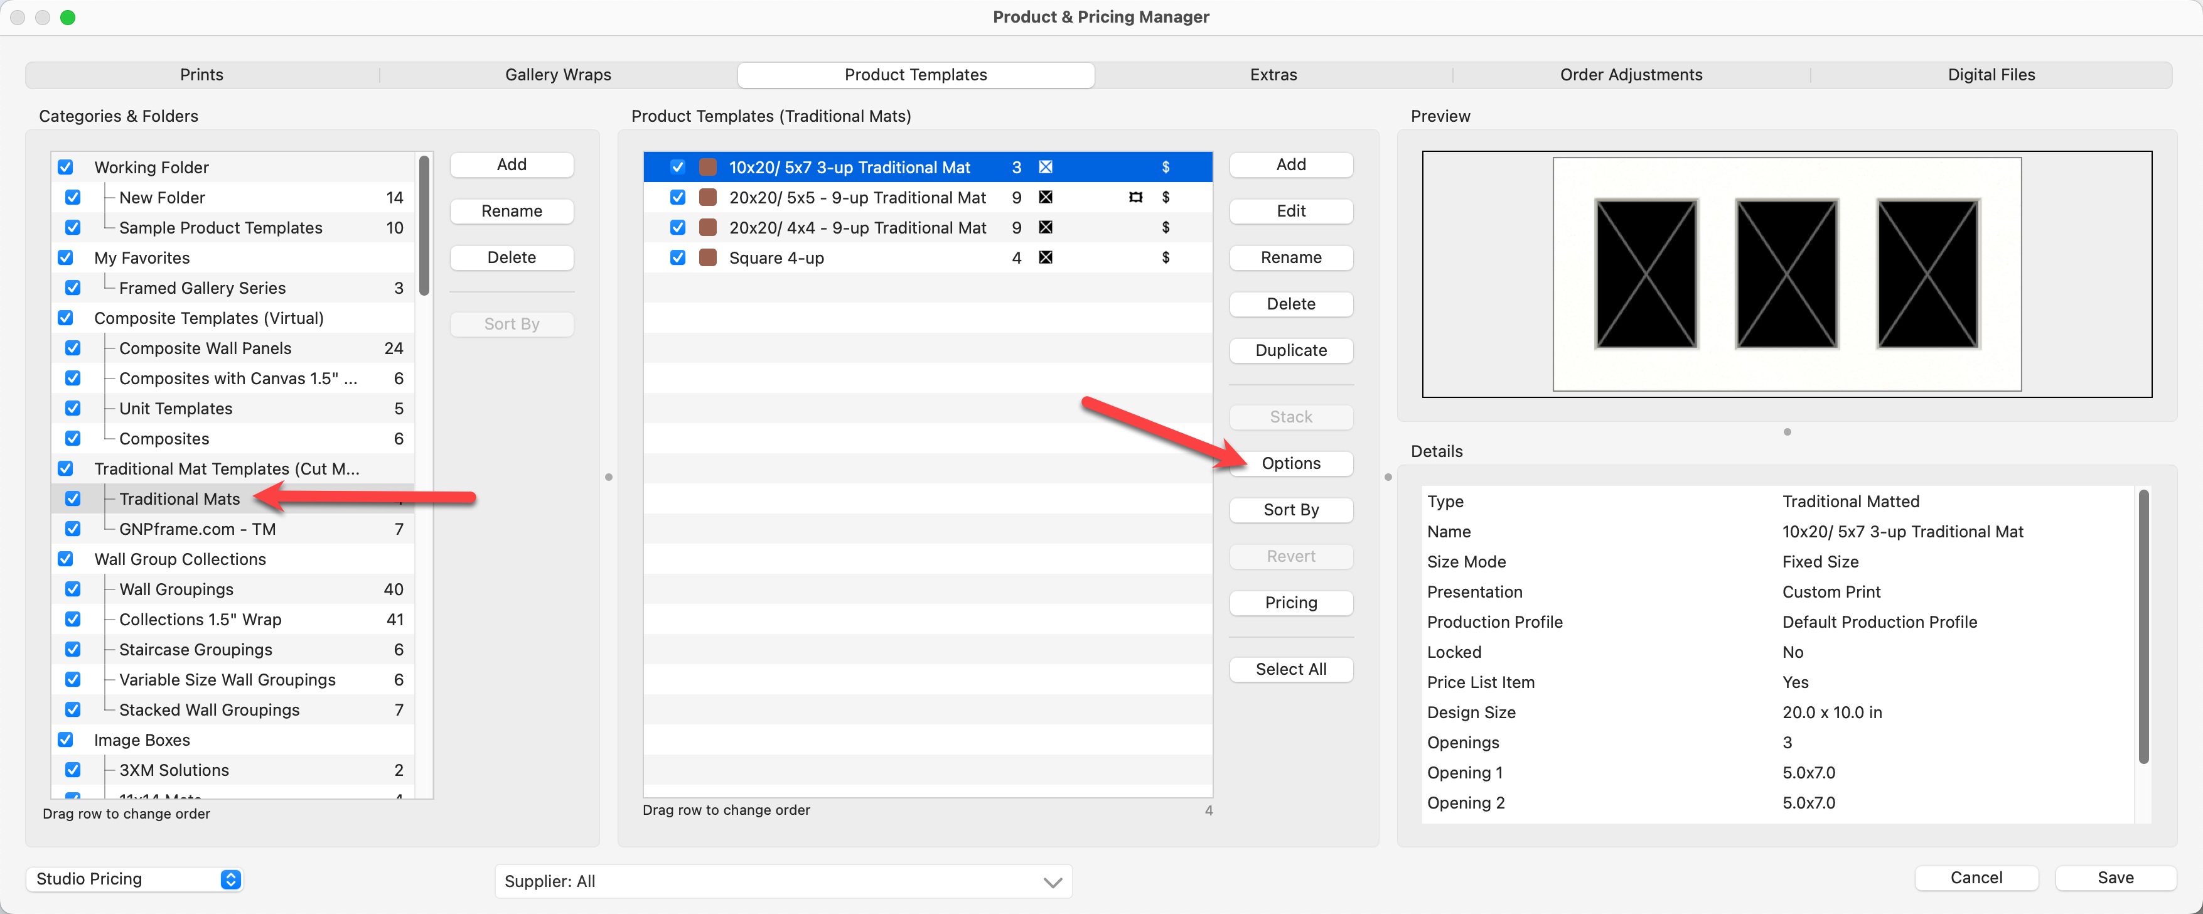Open the Order Adjustments tab
This screenshot has width=2203, height=914.
click(1630, 74)
